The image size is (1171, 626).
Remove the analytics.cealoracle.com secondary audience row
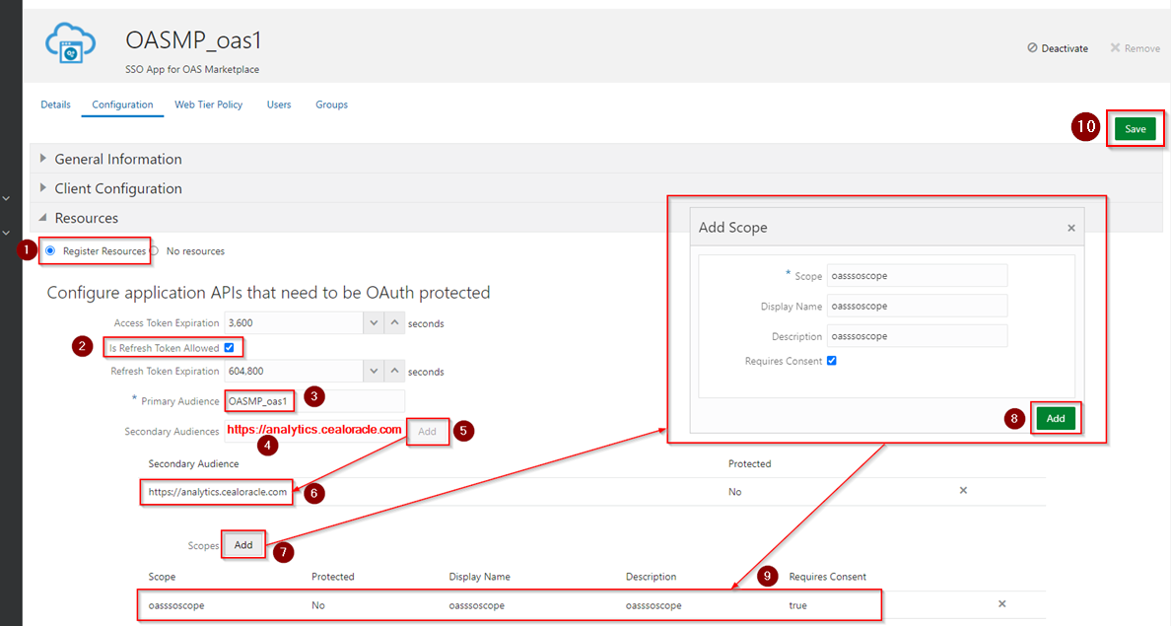[x=963, y=491]
